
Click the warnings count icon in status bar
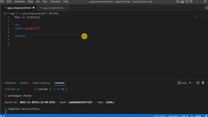(x=2, y=116)
